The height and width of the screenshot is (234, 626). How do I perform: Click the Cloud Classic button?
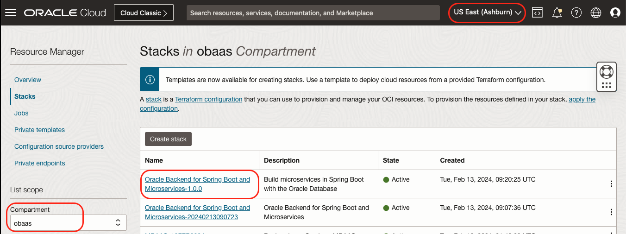pyautogui.click(x=144, y=13)
